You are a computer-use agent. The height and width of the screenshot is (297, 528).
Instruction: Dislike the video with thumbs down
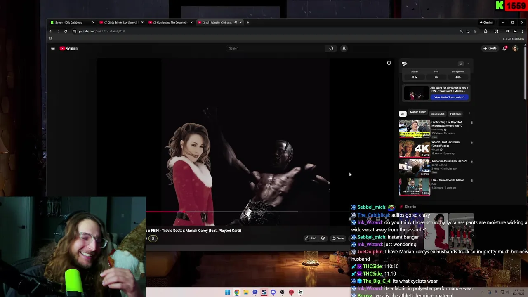[323, 238]
